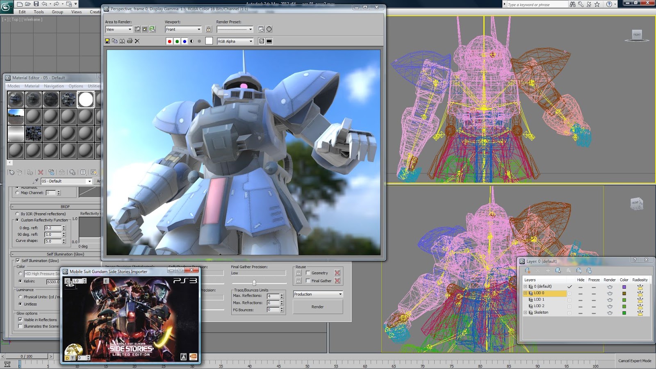
Task: Click the Print Image icon in render window
Action: point(130,41)
